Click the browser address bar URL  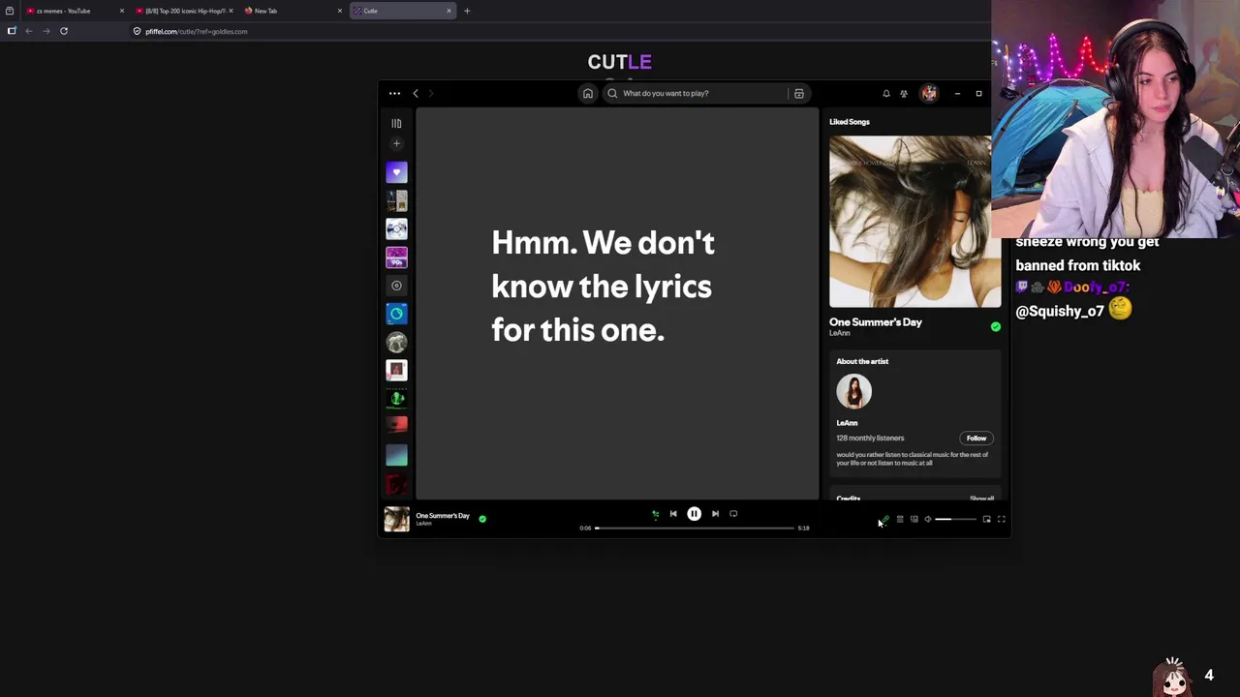click(x=196, y=31)
